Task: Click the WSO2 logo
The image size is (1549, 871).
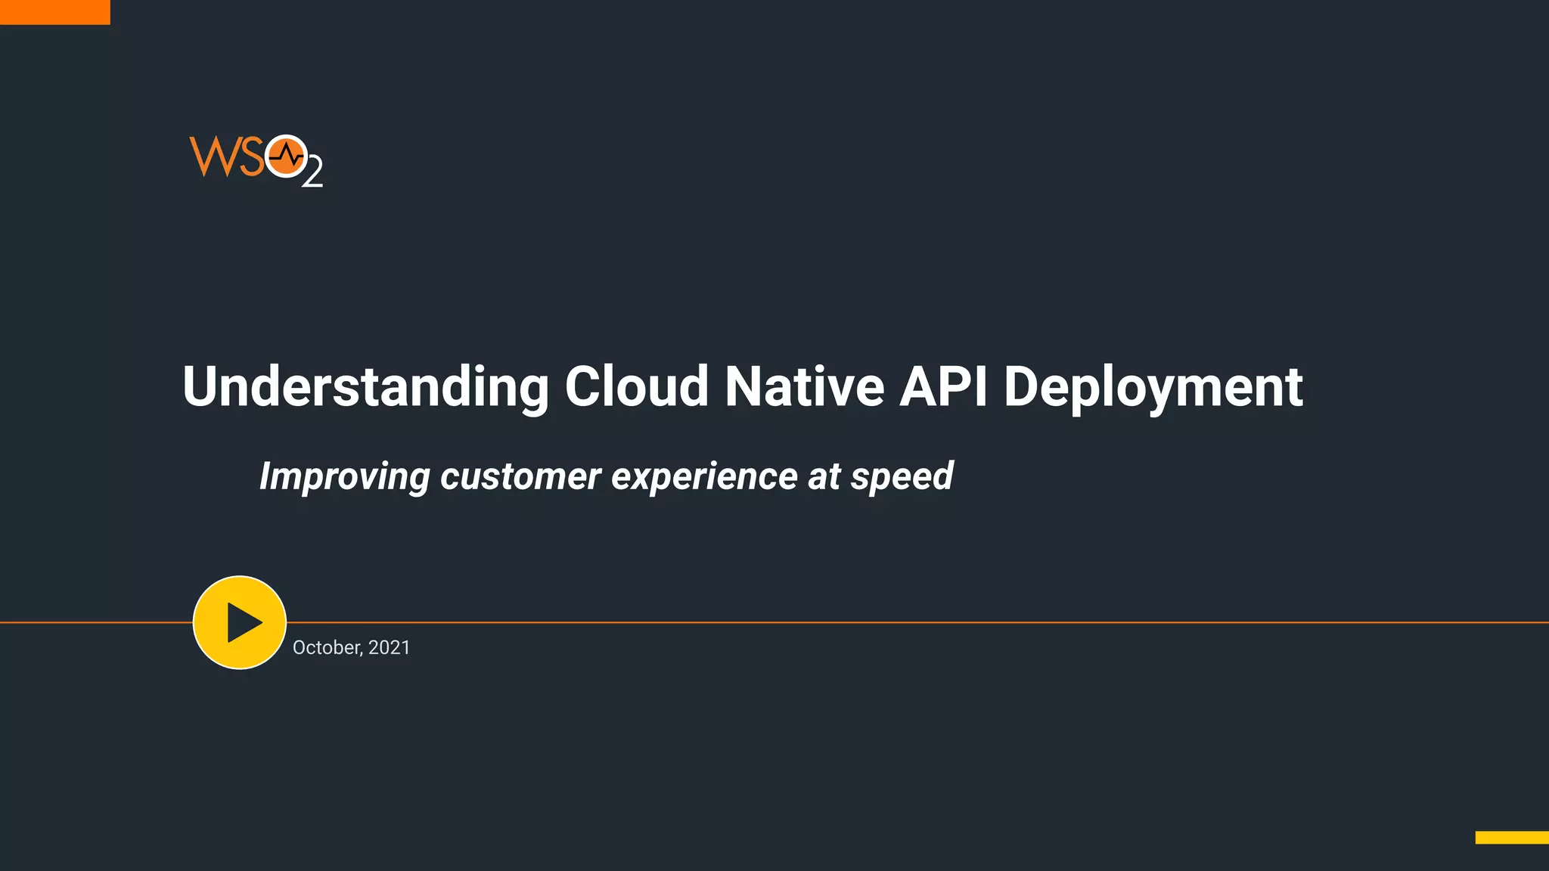Action: [x=256, y=160]
